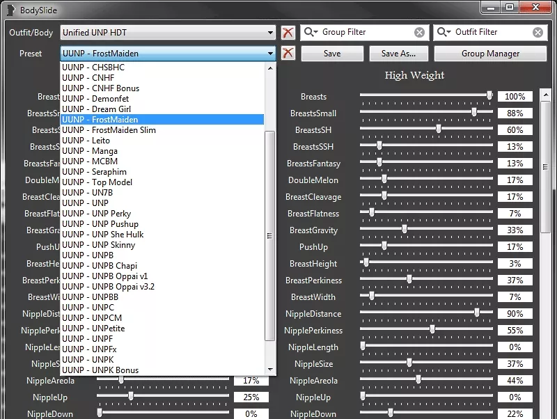Delete the selected preset with red X
Screen dimensions: 557x419
288,54
